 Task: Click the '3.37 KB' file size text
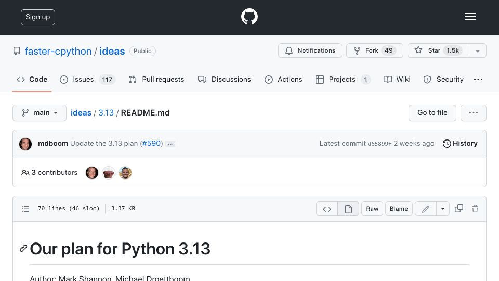point(123,208)
